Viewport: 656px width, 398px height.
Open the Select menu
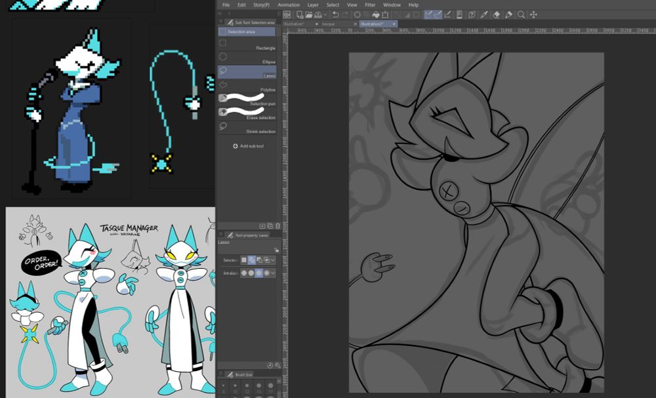[333, 5]
